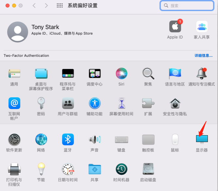Open 辅助功能 Accessibility settings
This screenshot has width=218, height=191.
pos(95,103)
